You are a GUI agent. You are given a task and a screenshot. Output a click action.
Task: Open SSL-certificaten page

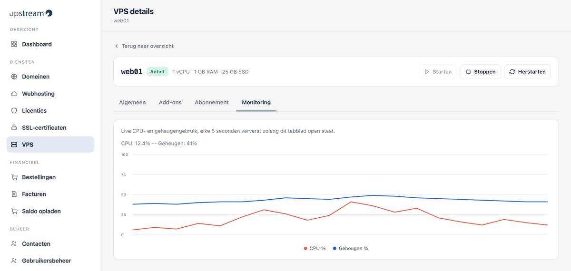click(x=50, y=128)
